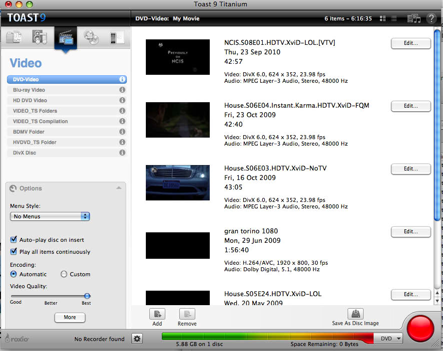
Task: Select DVD-Video format in sidebar
Action: (67, 79)
